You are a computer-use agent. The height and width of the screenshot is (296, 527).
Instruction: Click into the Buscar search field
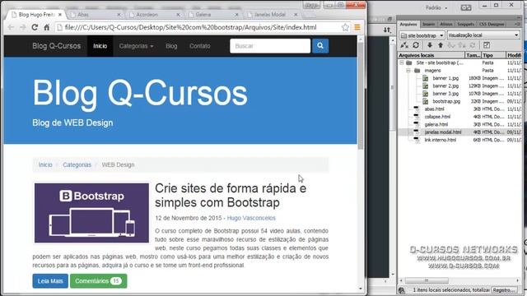(270, 46)
